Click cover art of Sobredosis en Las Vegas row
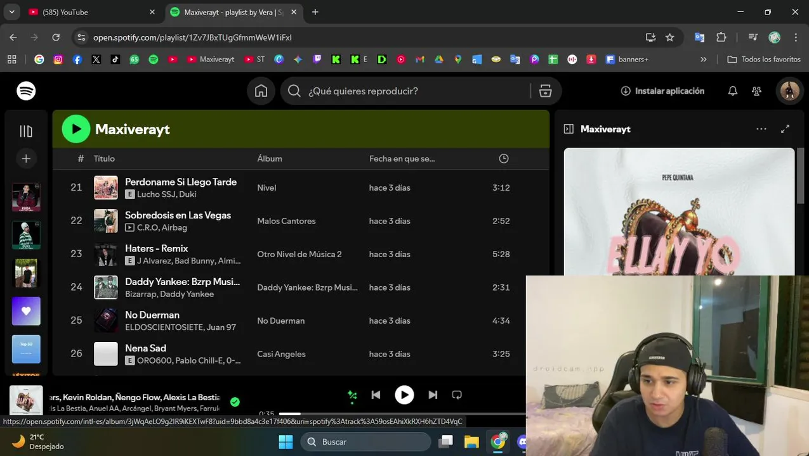809x456 pixels. point(106,221)
